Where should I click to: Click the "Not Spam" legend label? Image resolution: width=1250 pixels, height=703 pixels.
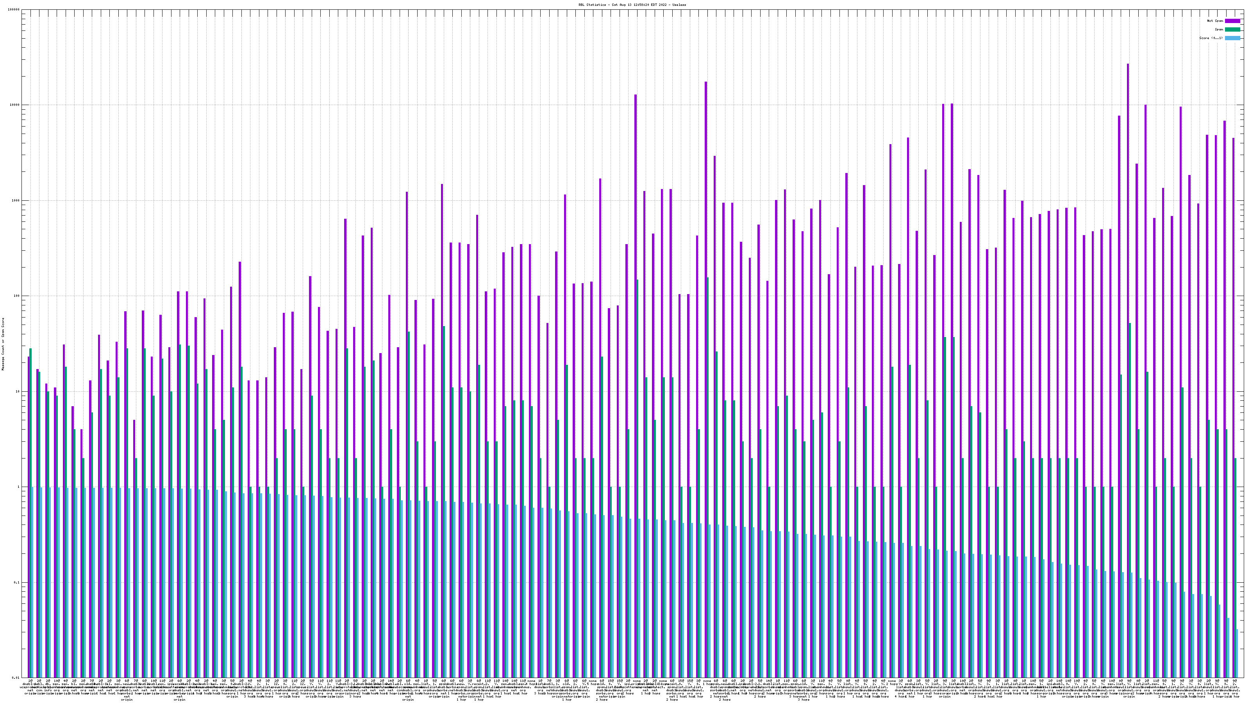coord(1215,21)
